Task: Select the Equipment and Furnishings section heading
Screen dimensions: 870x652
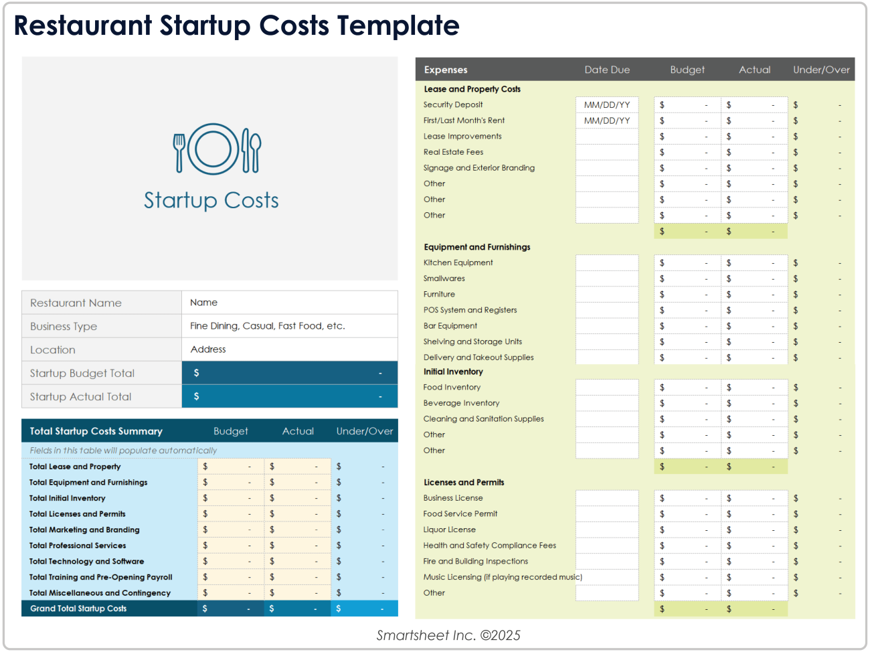Action: click(x=476, y=247)
